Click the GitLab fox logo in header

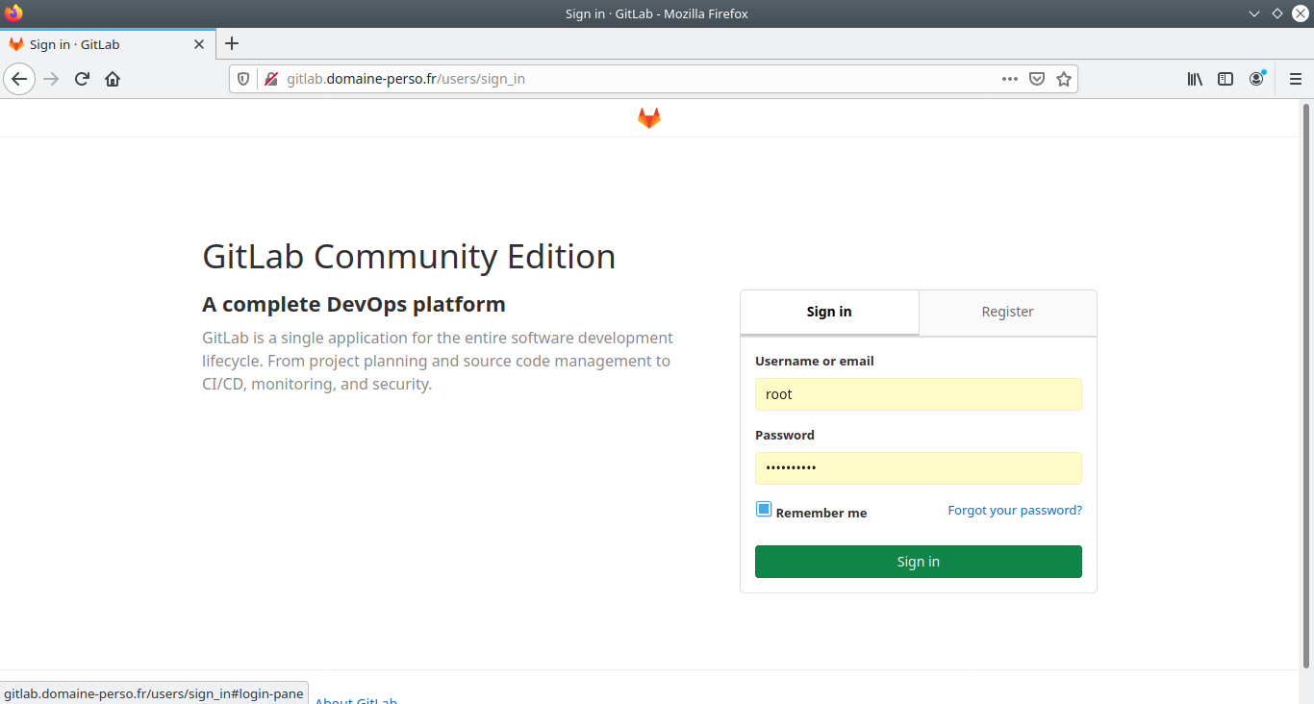(649, 118)
